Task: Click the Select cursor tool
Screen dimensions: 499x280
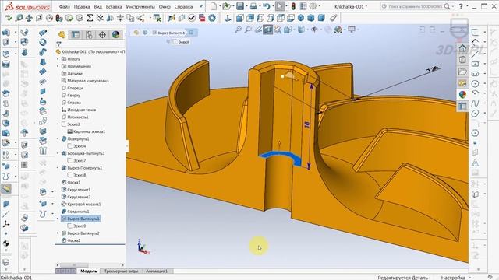Action: click(280, 6)
